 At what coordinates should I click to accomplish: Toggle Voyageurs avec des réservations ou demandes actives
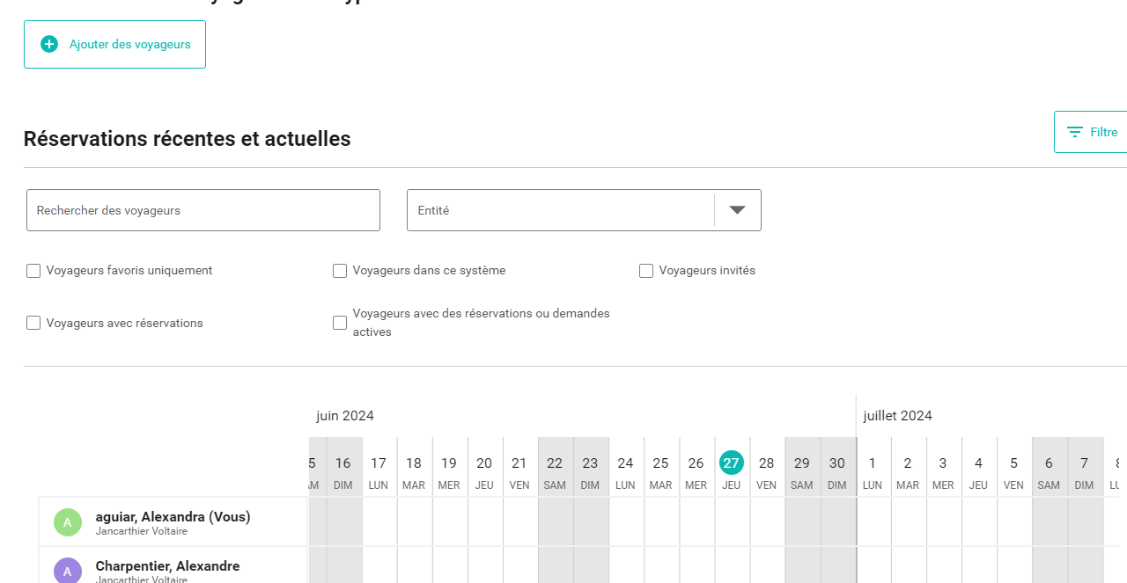340,323
